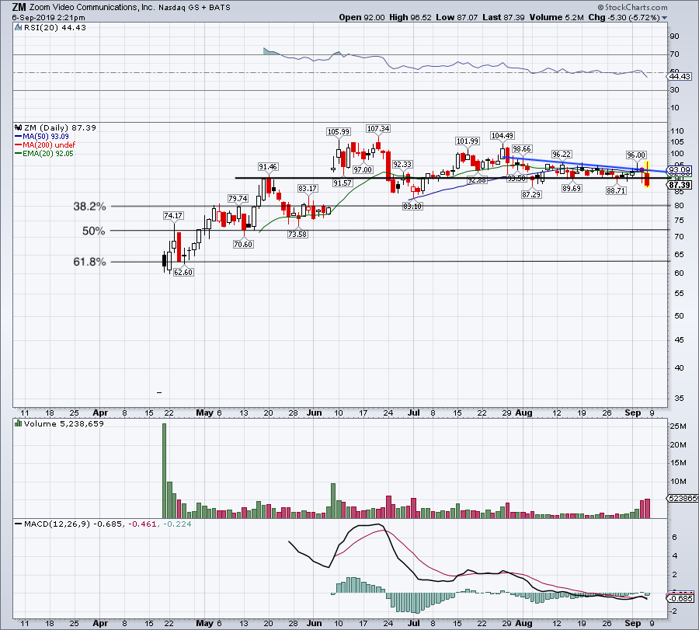Click the RSI indicator icon
This screenshot has width=699, height=630.
[19, 28]
